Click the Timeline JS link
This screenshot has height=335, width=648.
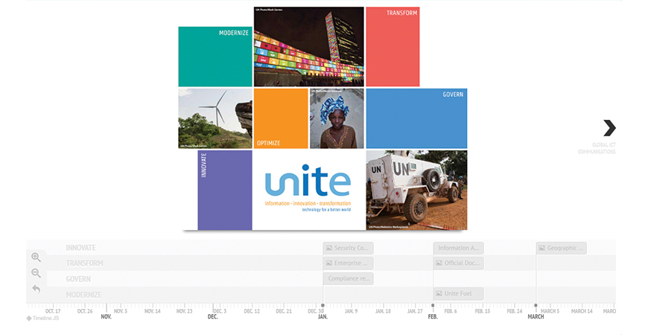(43, 318)
